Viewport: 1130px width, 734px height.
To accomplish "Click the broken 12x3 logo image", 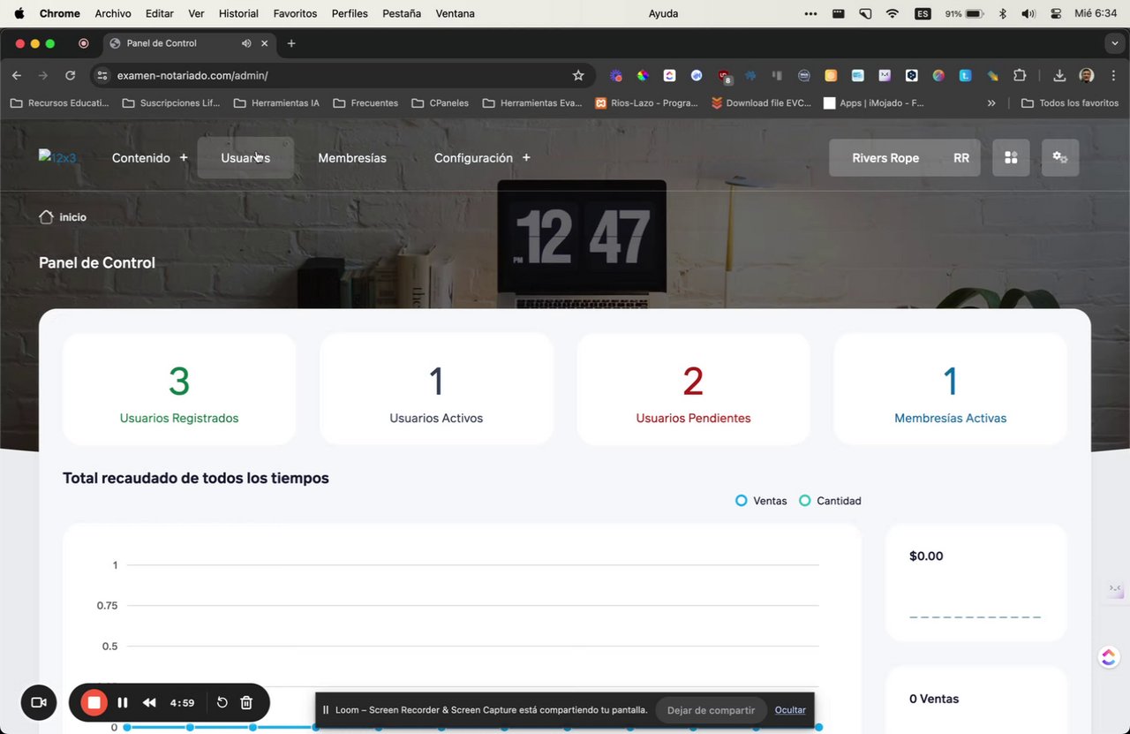I will 57,157.
